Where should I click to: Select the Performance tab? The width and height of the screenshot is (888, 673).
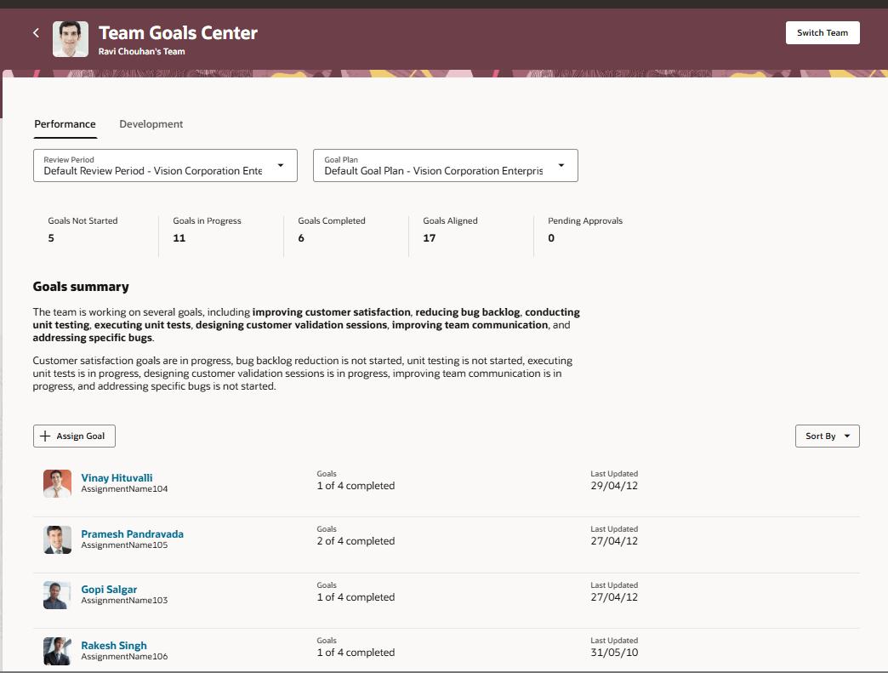click(x=65, y=124)
